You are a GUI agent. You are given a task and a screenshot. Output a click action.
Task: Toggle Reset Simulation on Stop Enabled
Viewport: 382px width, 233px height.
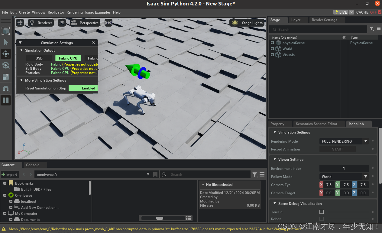pyautogui.click(x=83, y=88)
